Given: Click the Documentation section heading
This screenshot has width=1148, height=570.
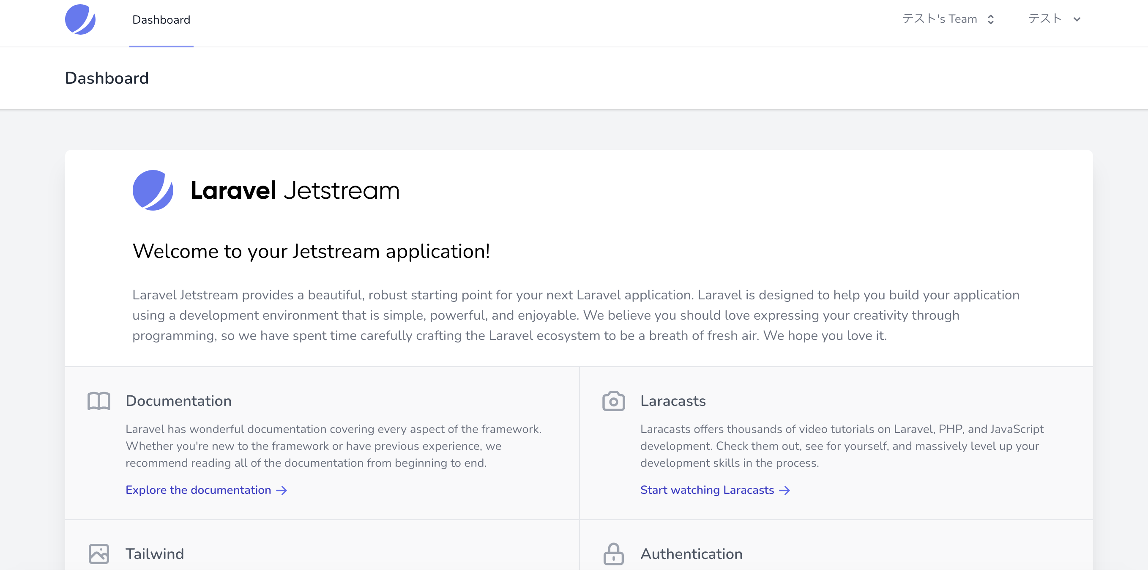Looking at the screenshot, I should point(178,401).
